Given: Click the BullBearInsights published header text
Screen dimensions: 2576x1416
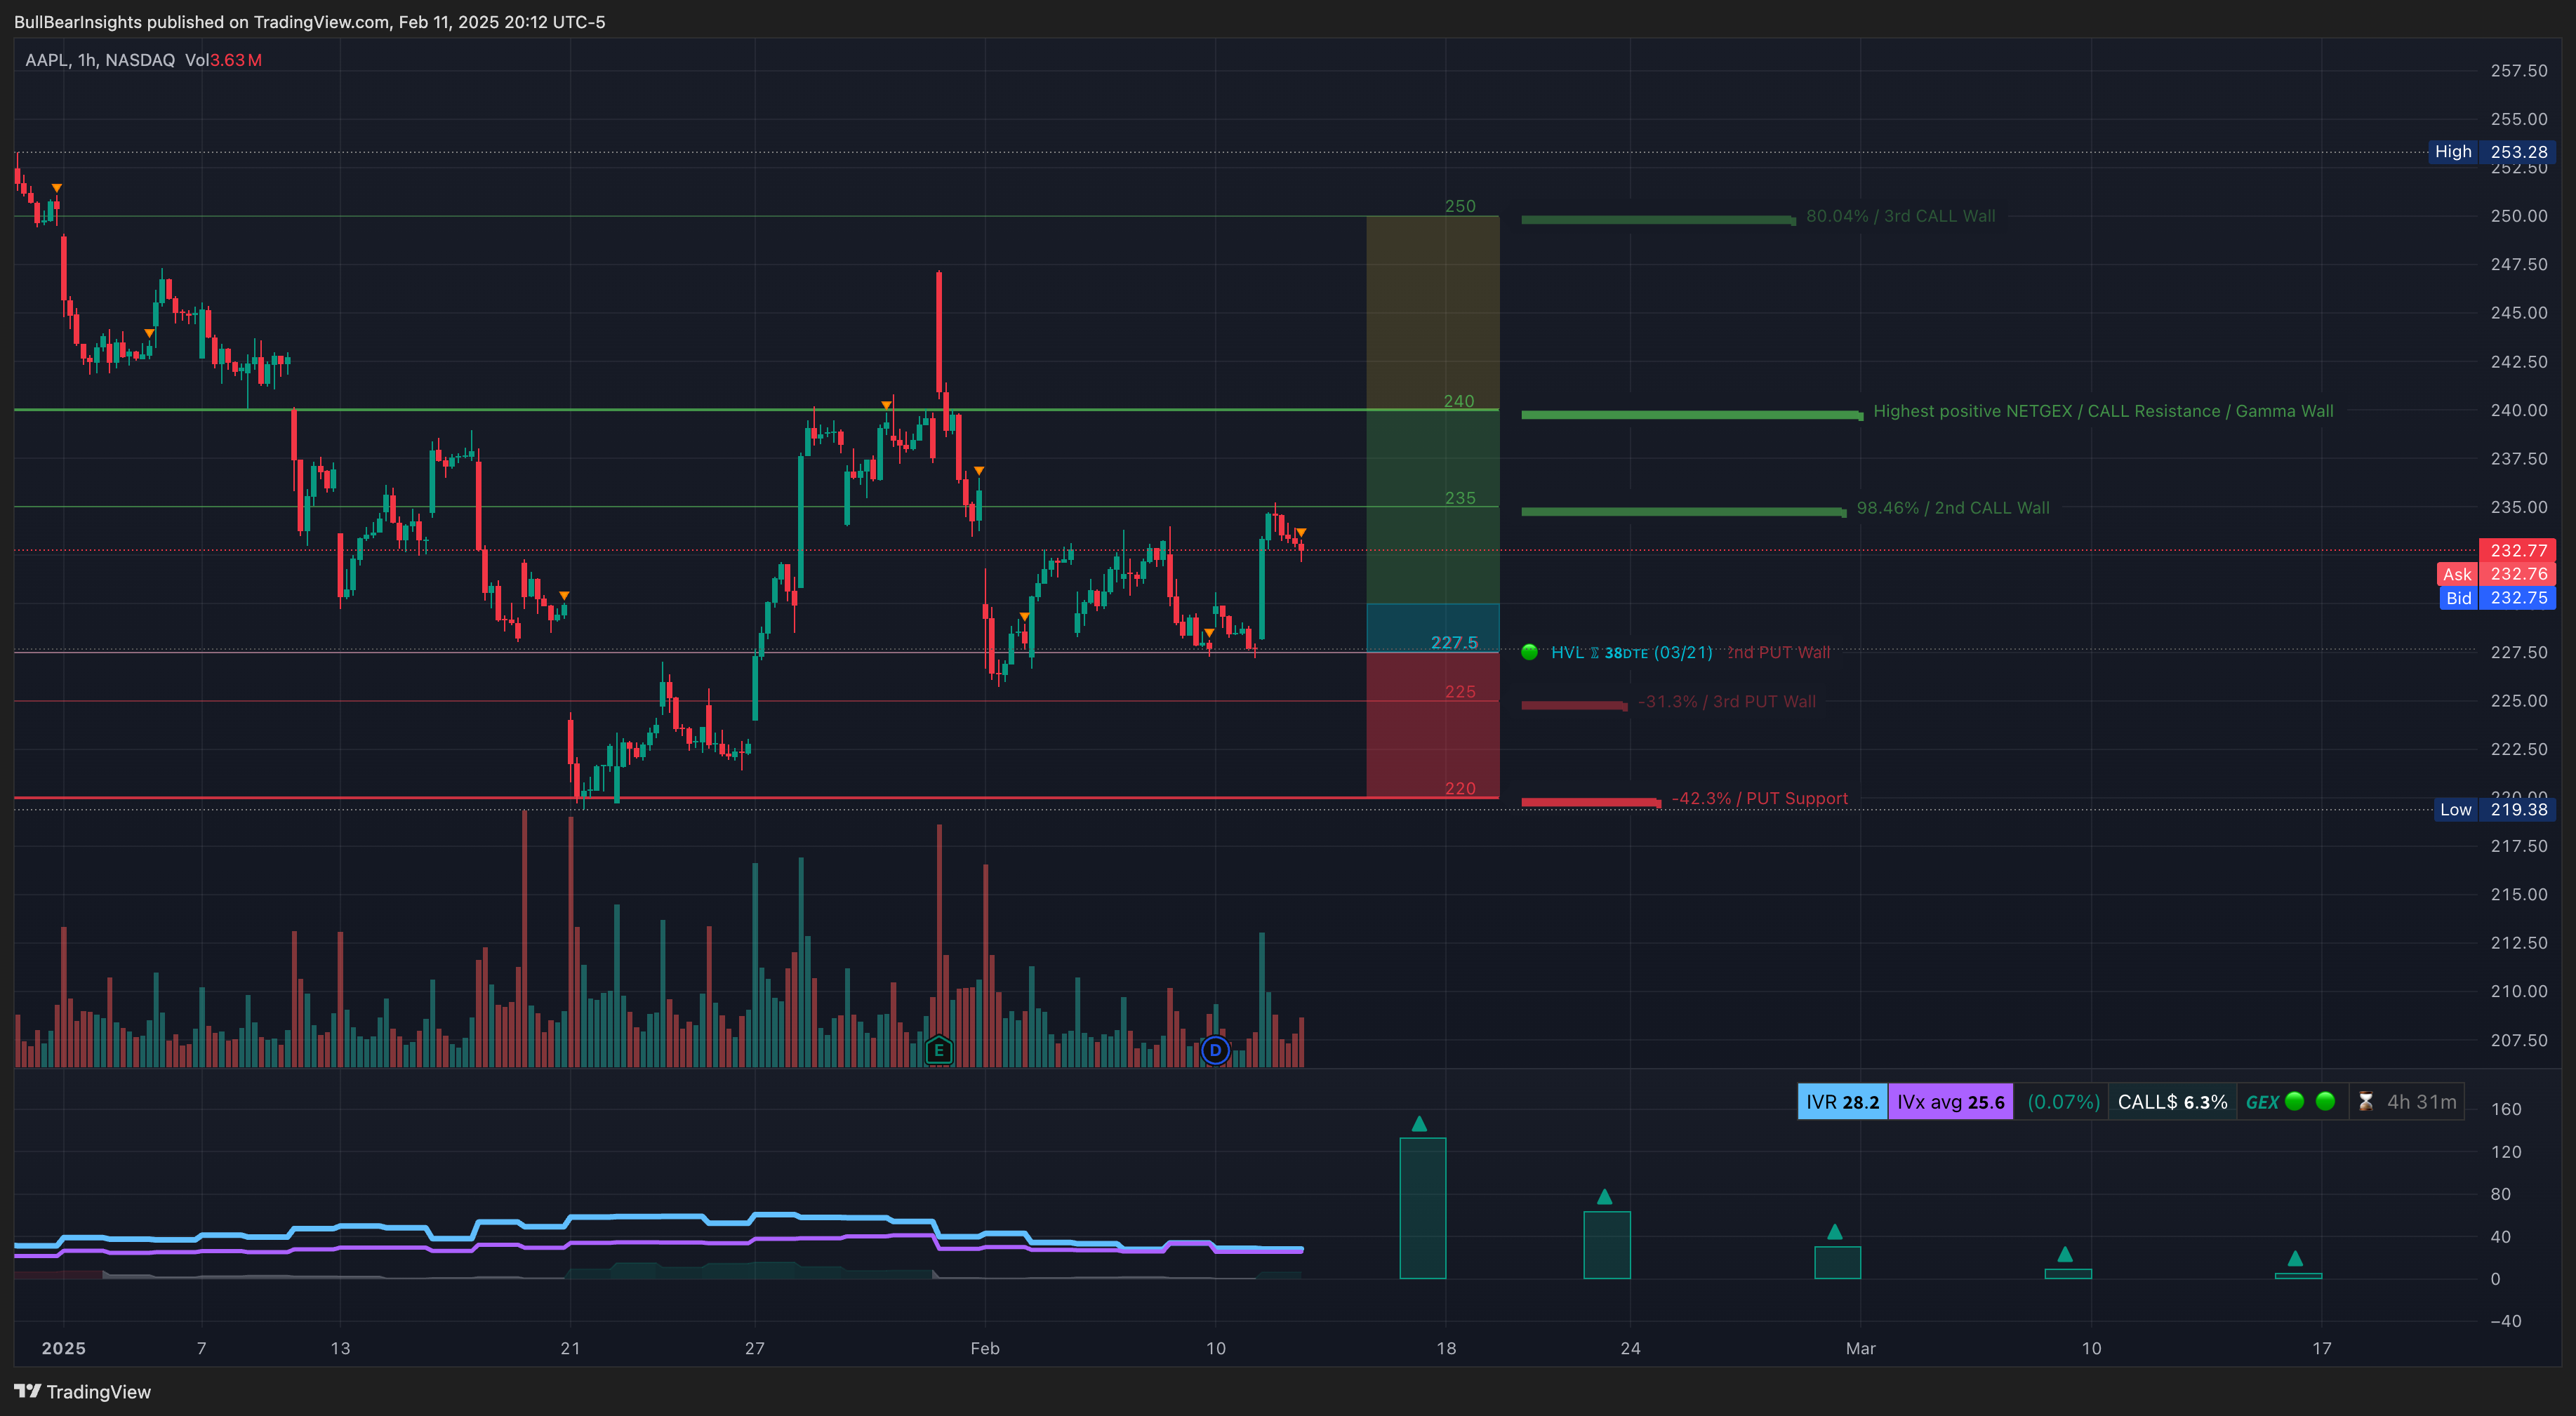Looking at the screenshot, I should coord(309,22).
